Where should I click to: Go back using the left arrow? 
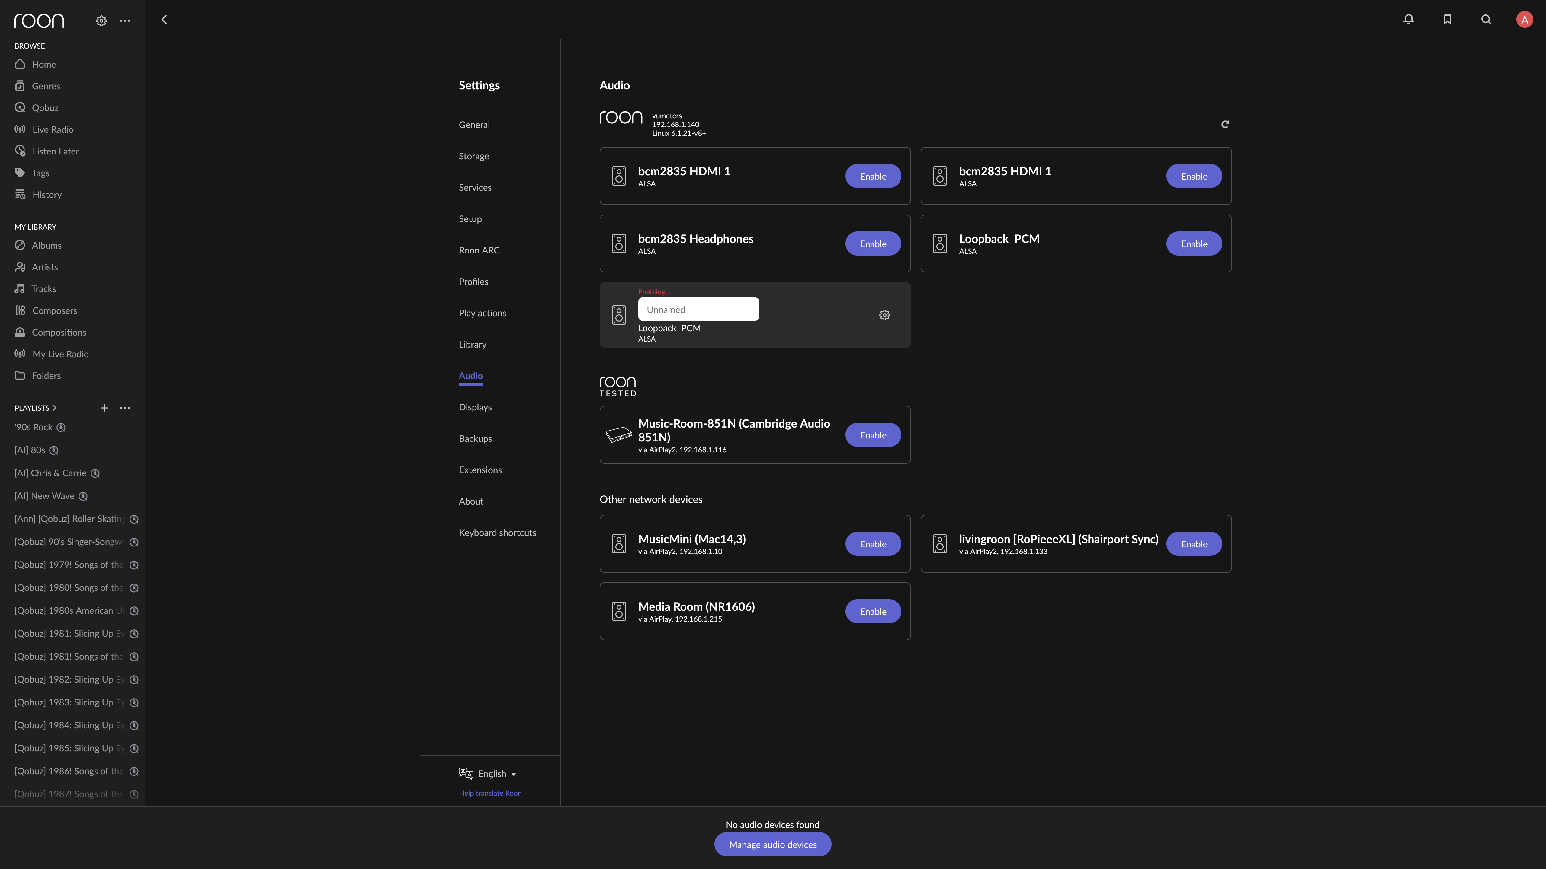coord(164,20)
